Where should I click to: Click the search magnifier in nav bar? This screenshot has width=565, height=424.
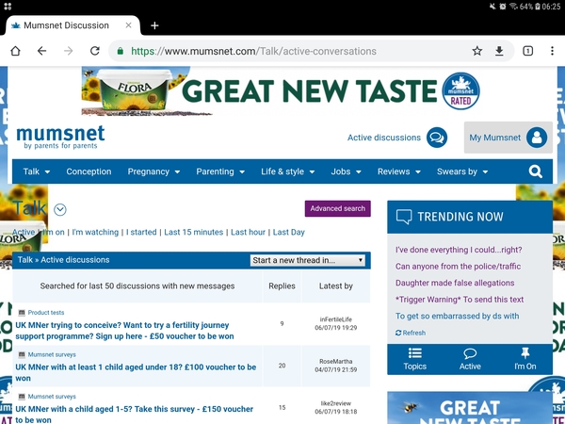click(535, 171)
